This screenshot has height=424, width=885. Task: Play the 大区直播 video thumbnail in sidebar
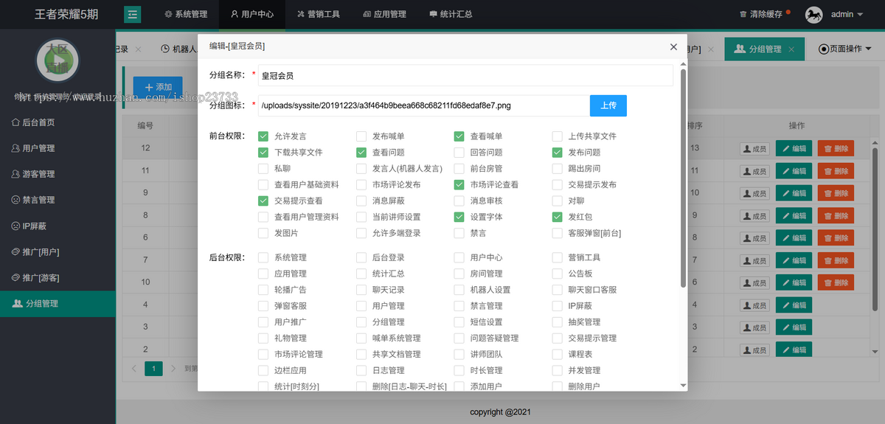pos(57,59)
